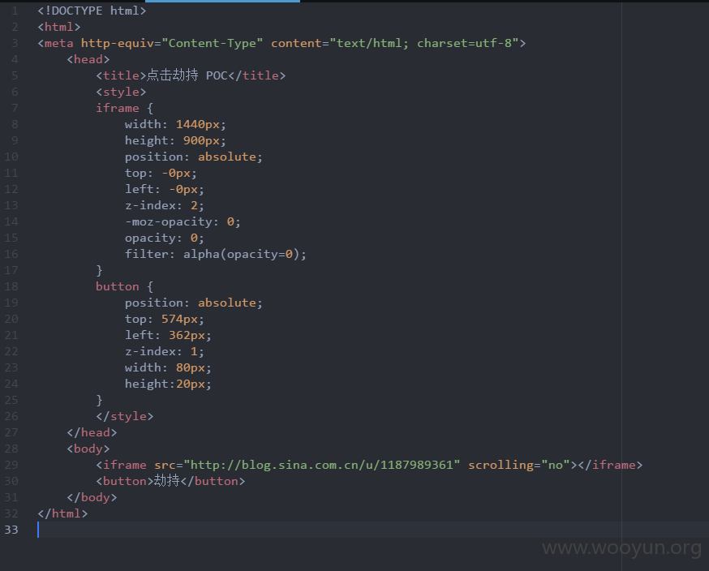Viewport: 709px width, 571px height.
Task: Click the blog.sina.com.cn iframe src URL
Action: (321, 465)
